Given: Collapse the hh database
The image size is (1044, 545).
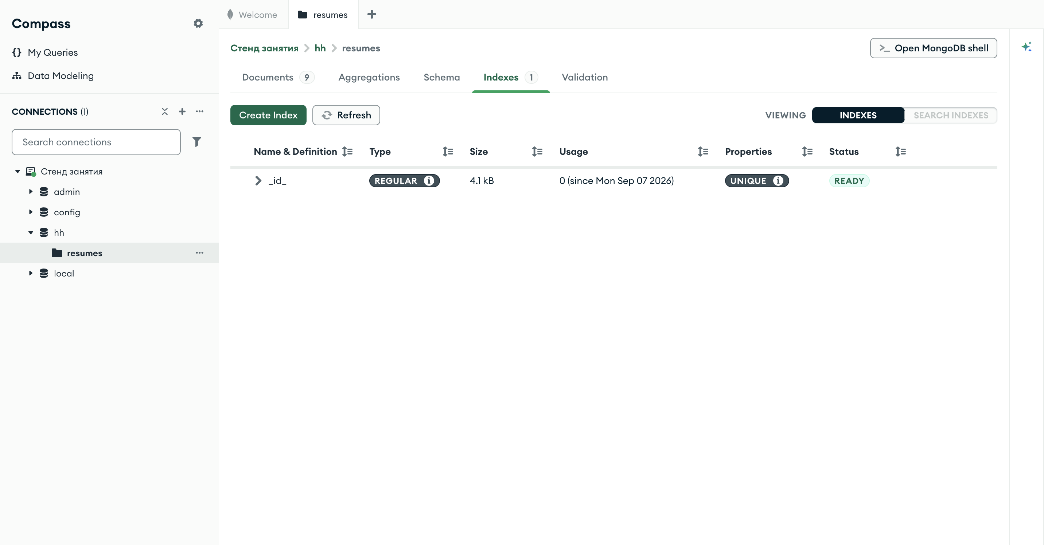Looking at the screenshot, I should pos(30,232).
